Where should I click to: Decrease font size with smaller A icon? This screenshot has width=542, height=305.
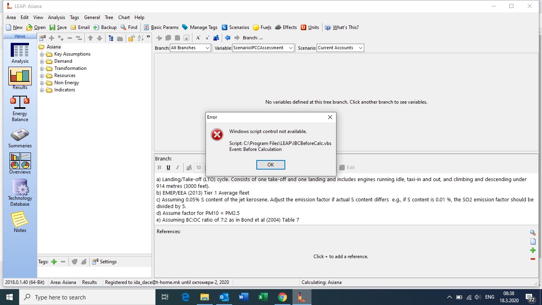pos(207,38)
